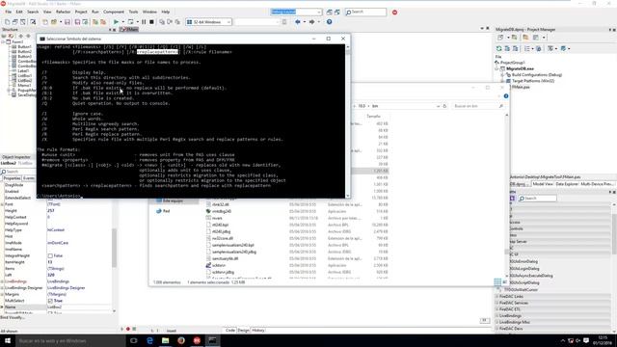Click the Task View taskbar icon

(134, 340)
